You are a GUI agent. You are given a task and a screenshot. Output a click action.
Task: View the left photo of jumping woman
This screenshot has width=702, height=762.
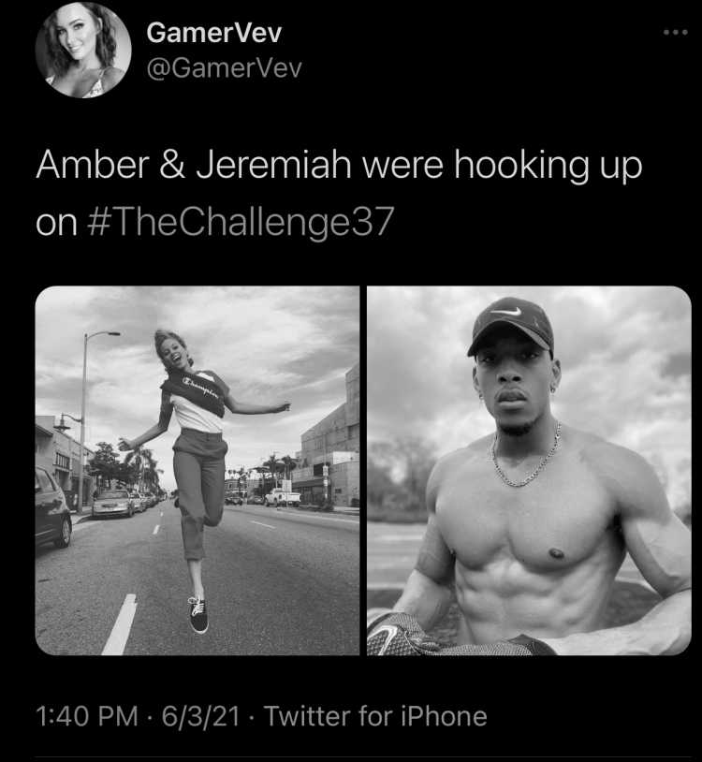[197, 471]
